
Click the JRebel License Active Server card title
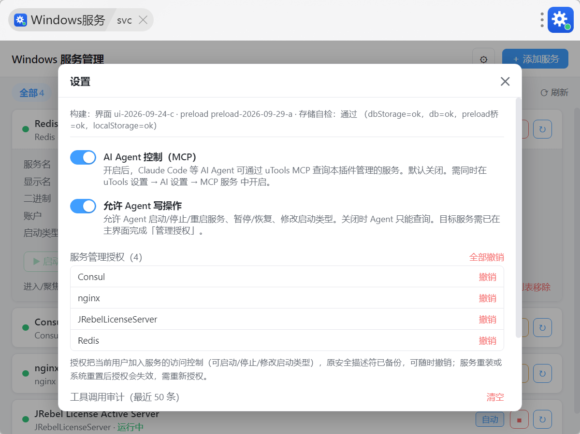[x=97, y=414]
